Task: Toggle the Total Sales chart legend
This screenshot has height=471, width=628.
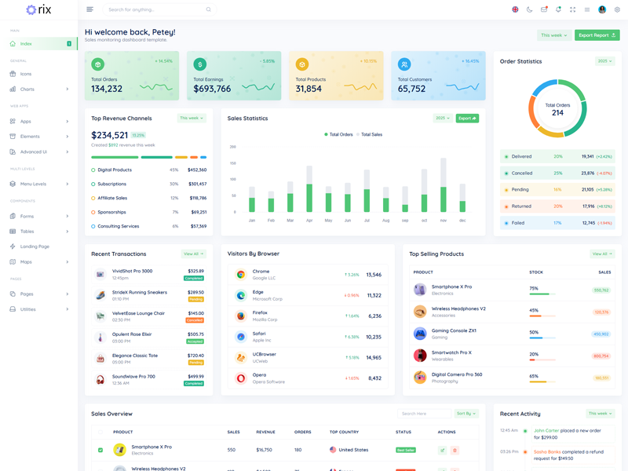Action: [371, 134]
